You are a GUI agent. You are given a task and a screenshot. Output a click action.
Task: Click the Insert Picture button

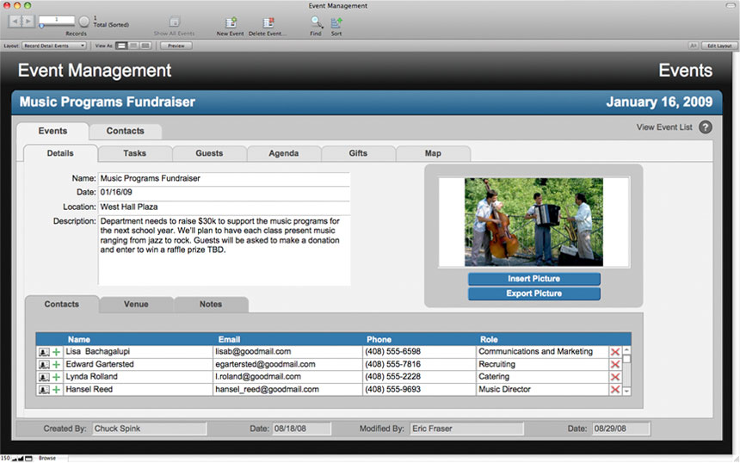point(533,279)
